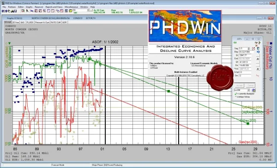Switch to the RATE CUM graph tab
The height and width of the screenshot is (168, 277).
pos(56,23)
